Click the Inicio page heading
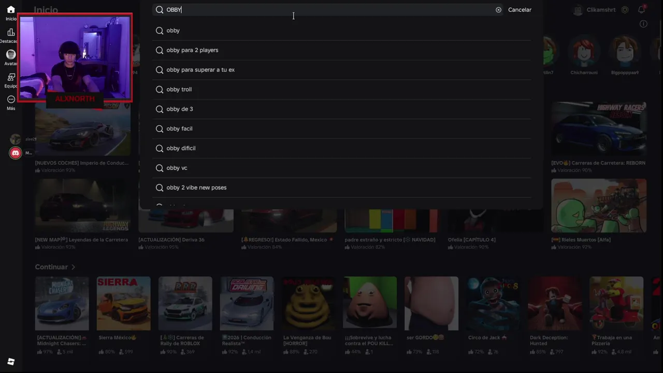The image size is (663, 373). (46, 10)
